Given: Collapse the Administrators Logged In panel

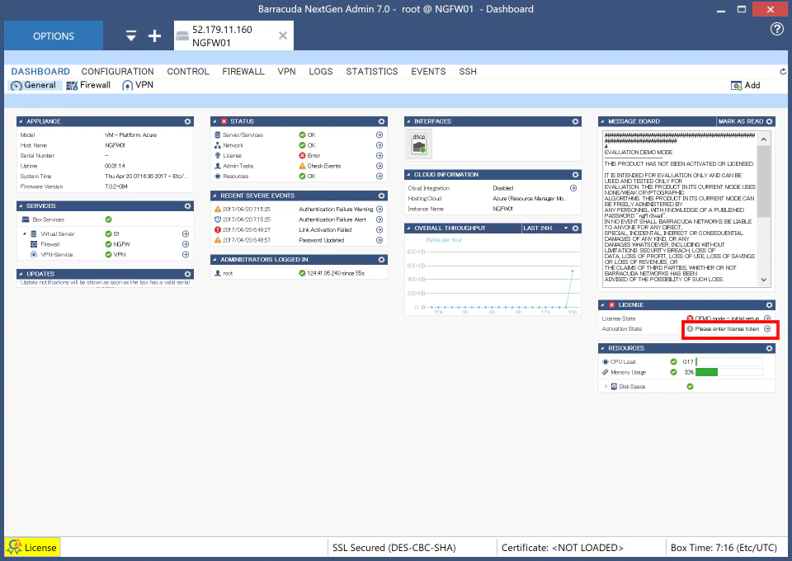Looking at the screenshot, I should [214, 260].
